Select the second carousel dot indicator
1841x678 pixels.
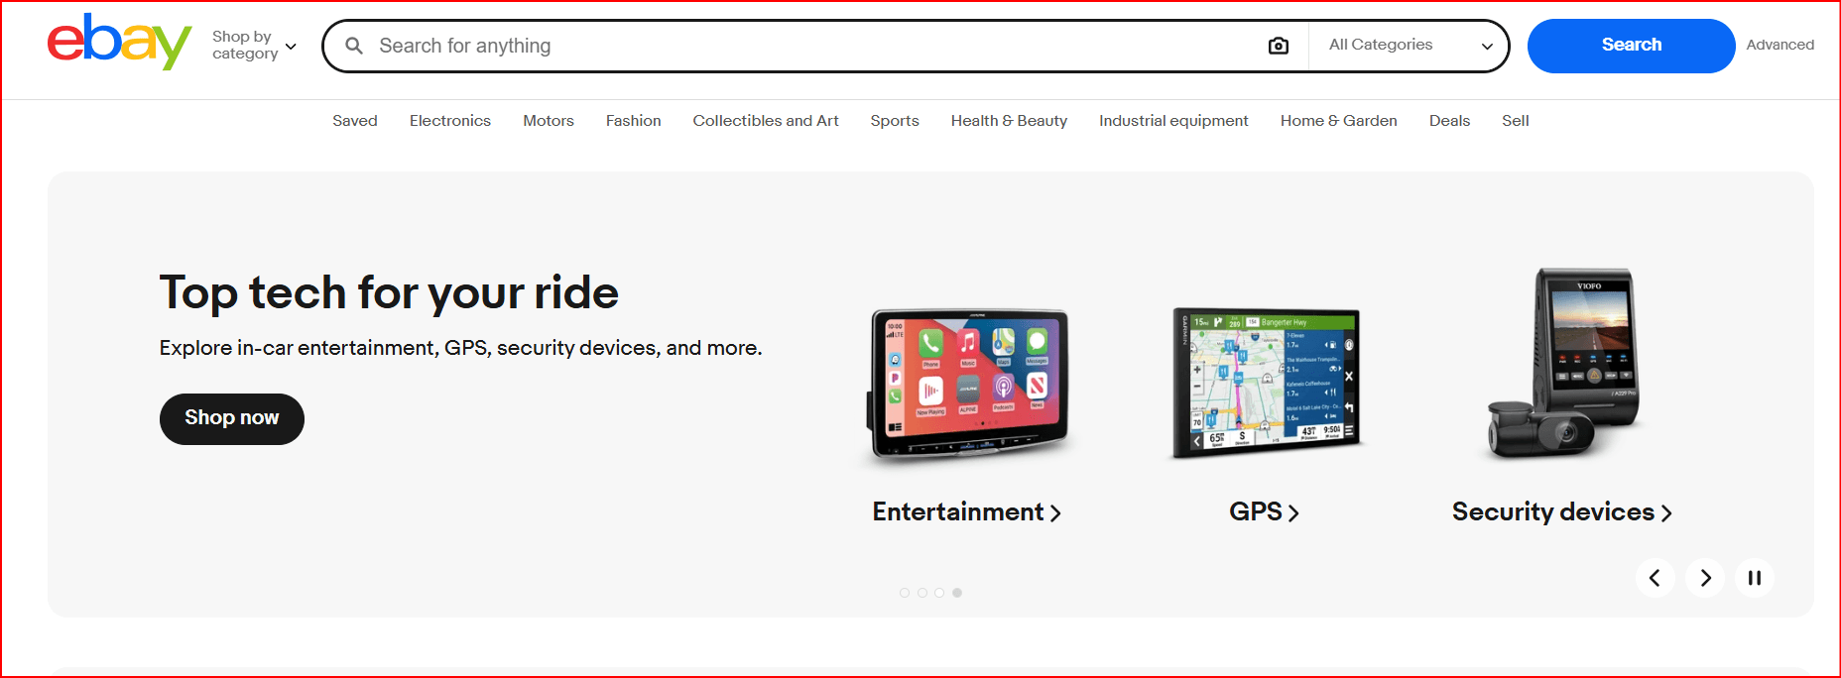(922, 593)
